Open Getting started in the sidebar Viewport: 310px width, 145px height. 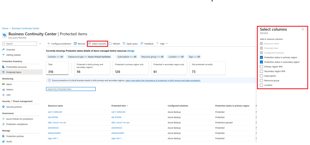click(13, 55)
